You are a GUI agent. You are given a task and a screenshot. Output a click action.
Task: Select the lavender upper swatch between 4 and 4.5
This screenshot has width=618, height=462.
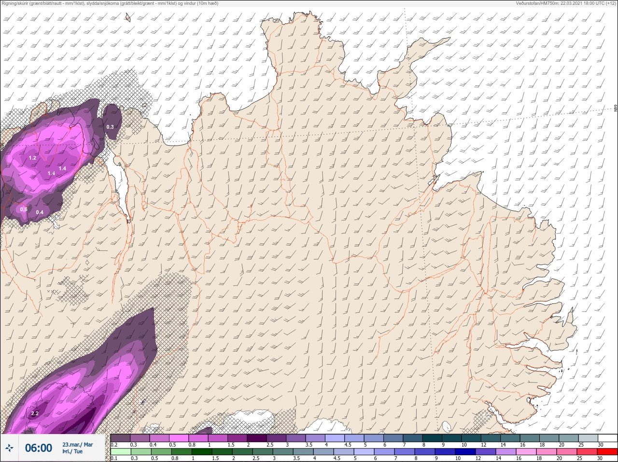point(335,438)
